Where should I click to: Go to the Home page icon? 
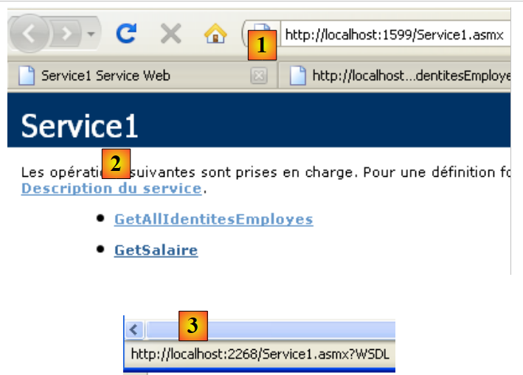[x=215, y=34]
